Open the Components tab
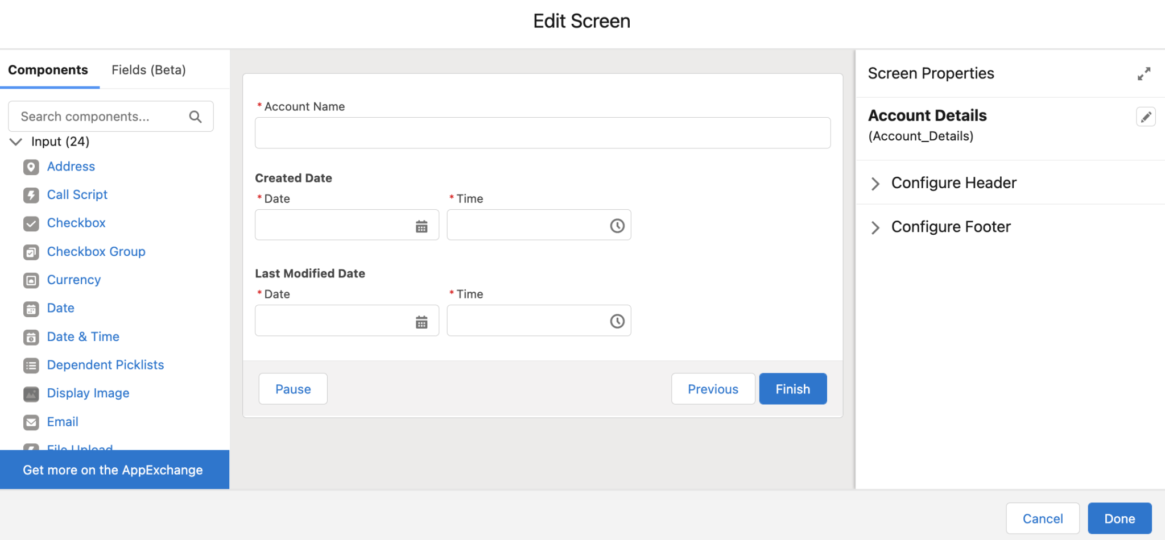The image size is (1165, 540). [x=48, y=69]
